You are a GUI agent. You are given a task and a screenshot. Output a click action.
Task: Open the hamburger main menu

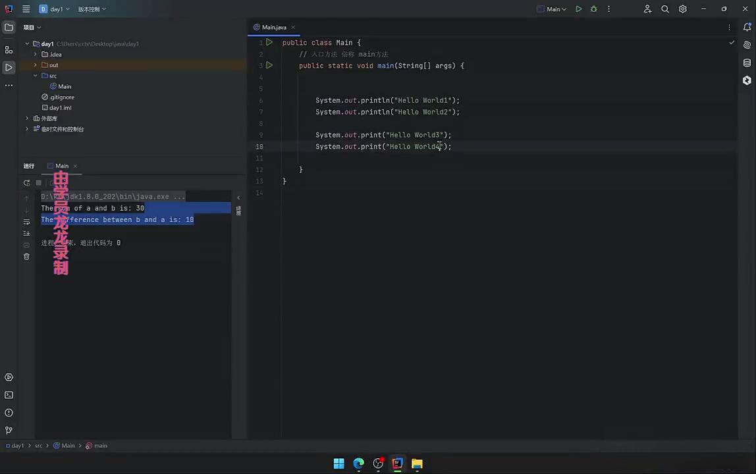[x=26, y=9]
